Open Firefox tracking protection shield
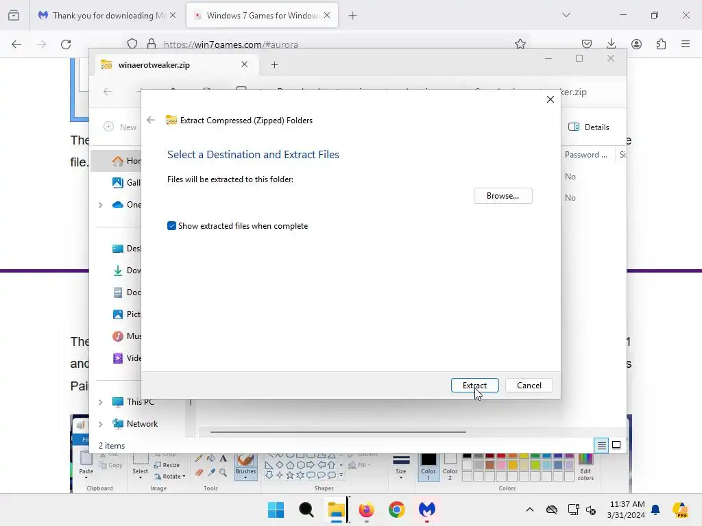This screenshot has width=702, height=526. (132, 44)
